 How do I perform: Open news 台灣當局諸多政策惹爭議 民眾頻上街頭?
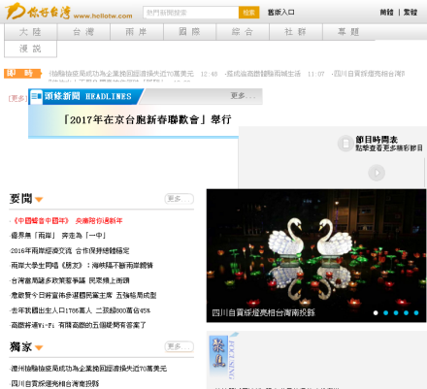point(70,280)
